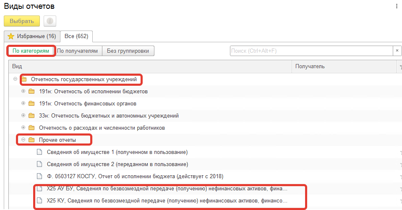Expand 191н: Отчетность об исполнении бюджетов
Screen dimensions: 402x210
(x=23, y=91)
